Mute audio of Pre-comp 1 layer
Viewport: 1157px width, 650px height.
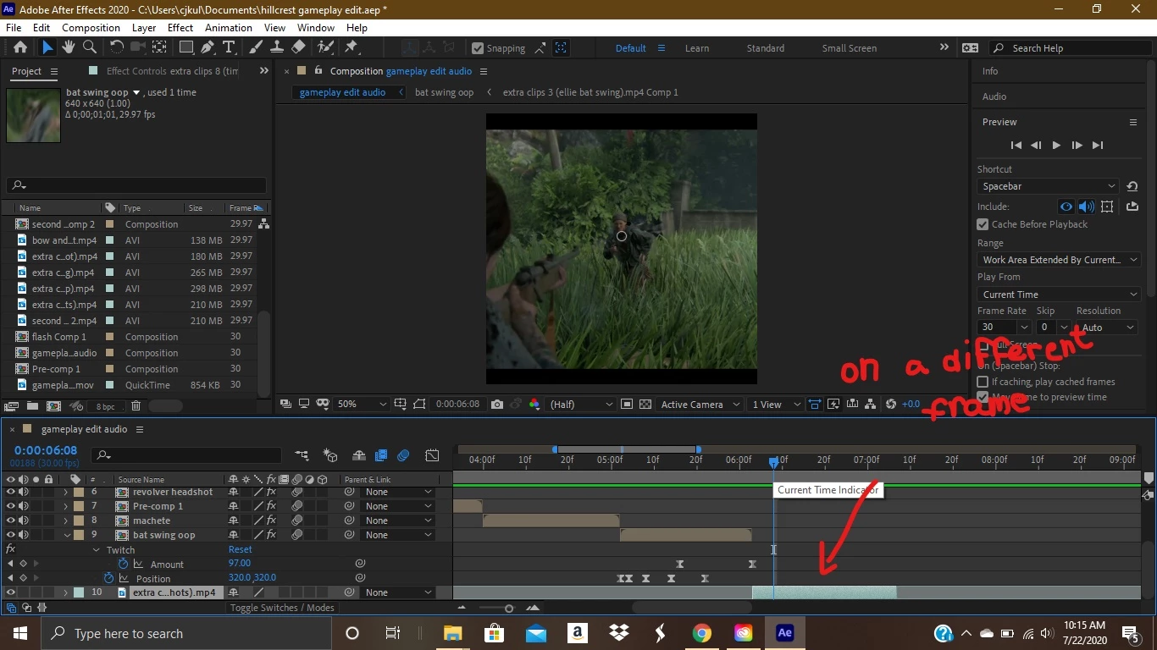24,506
